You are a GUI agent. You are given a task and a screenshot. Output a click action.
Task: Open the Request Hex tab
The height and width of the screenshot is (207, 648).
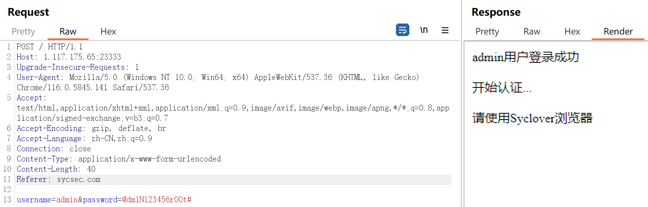point(108,31)
